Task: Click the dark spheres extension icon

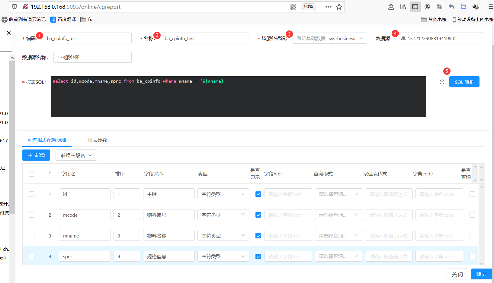Action: click(476, 7)
